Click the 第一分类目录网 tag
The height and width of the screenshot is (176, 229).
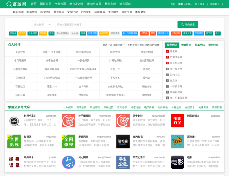coord(130,33)
